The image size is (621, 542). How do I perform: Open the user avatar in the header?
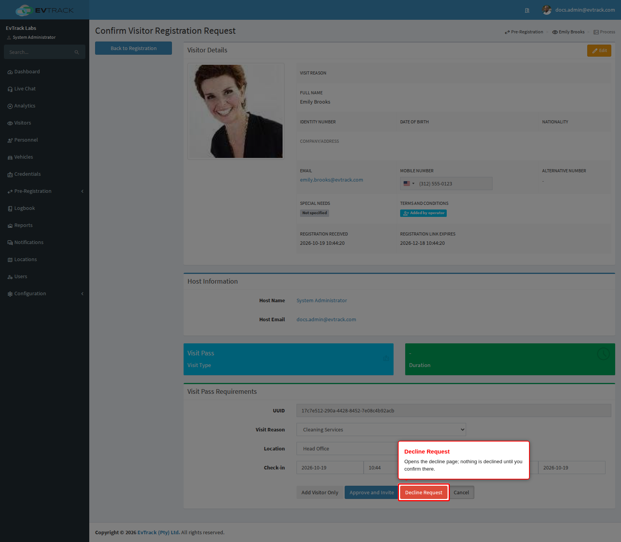pyautogui.click(x=547, y=10)
